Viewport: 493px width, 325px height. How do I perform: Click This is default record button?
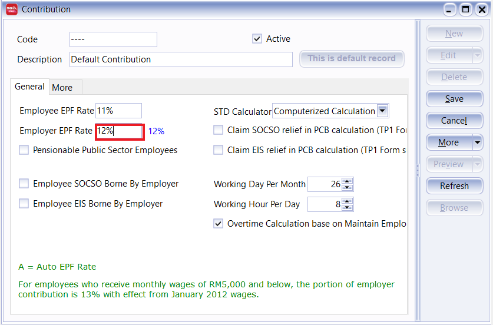[x=352, y=58]
